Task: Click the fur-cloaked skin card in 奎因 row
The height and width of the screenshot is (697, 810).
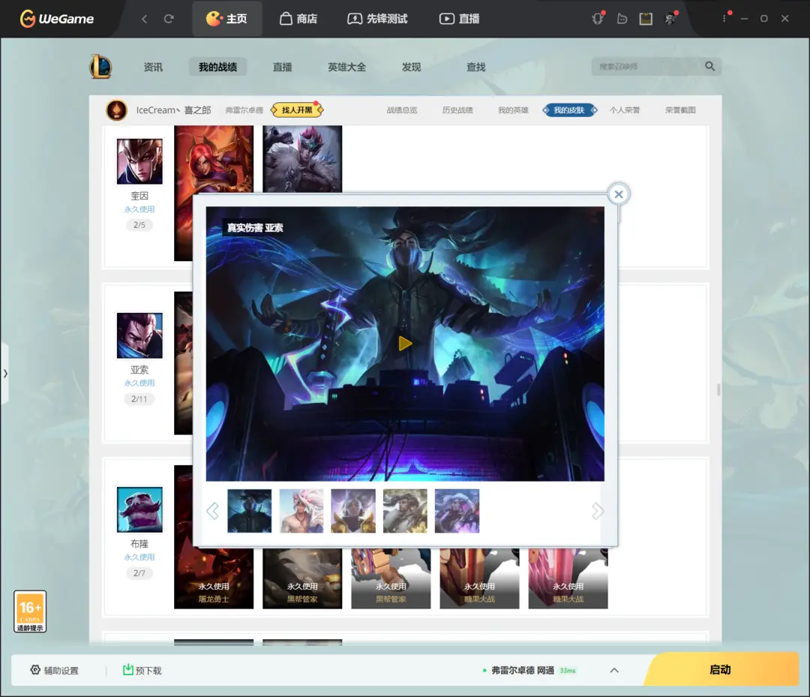Action: (x=302, y=158)
